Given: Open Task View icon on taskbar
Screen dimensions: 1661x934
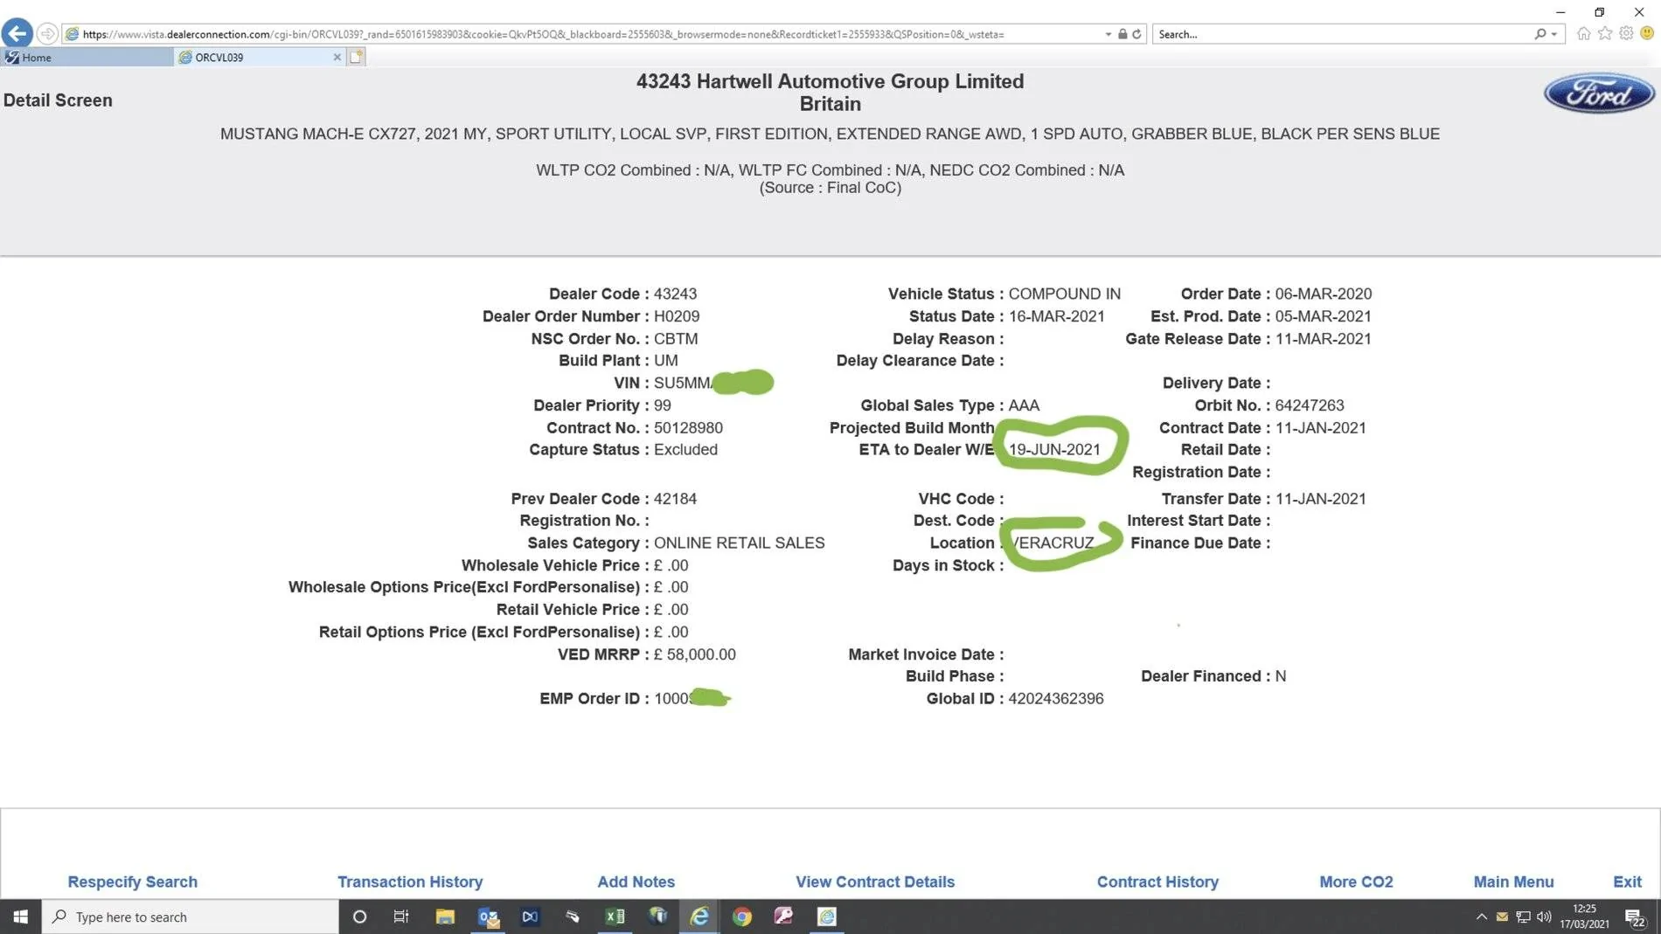Looking at the screenshot, I should 401,917.
